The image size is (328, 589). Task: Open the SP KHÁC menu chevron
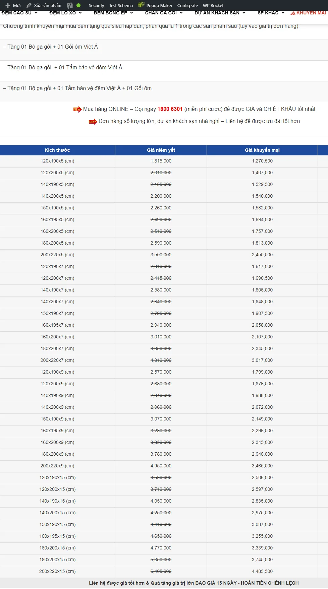tap(283, 13)
